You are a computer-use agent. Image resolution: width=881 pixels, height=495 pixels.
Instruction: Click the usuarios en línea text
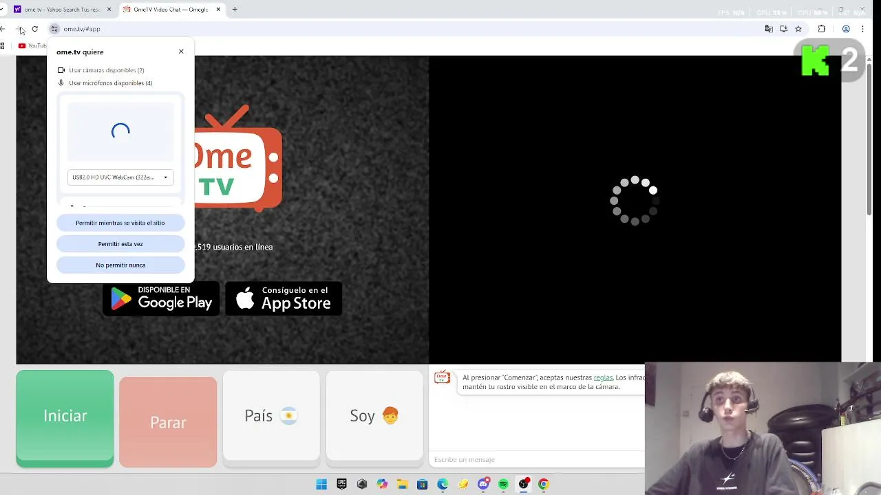click(x=234, y=247)
